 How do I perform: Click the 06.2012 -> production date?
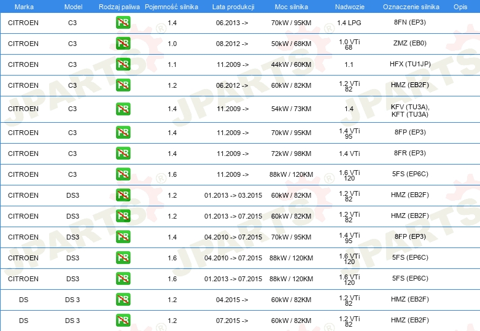pyautogui.click(x=232, y=85)
